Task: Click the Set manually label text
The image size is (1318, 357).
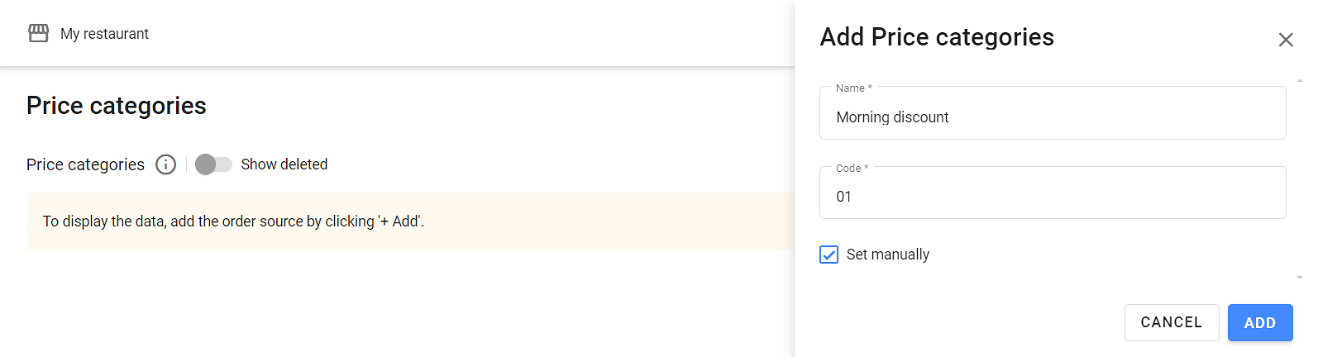Action: pos(887,255)
